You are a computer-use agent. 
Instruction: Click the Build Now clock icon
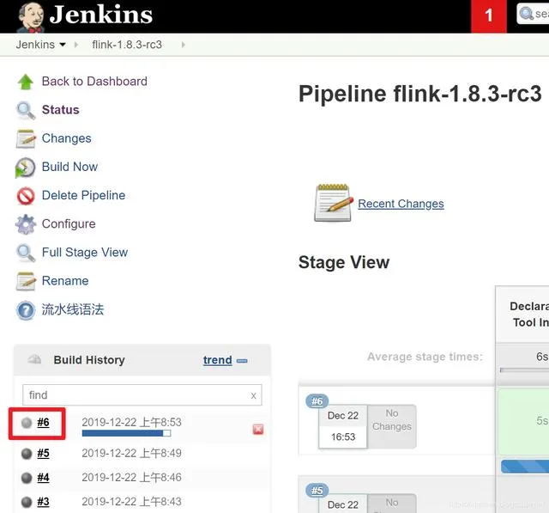point(25,168)
